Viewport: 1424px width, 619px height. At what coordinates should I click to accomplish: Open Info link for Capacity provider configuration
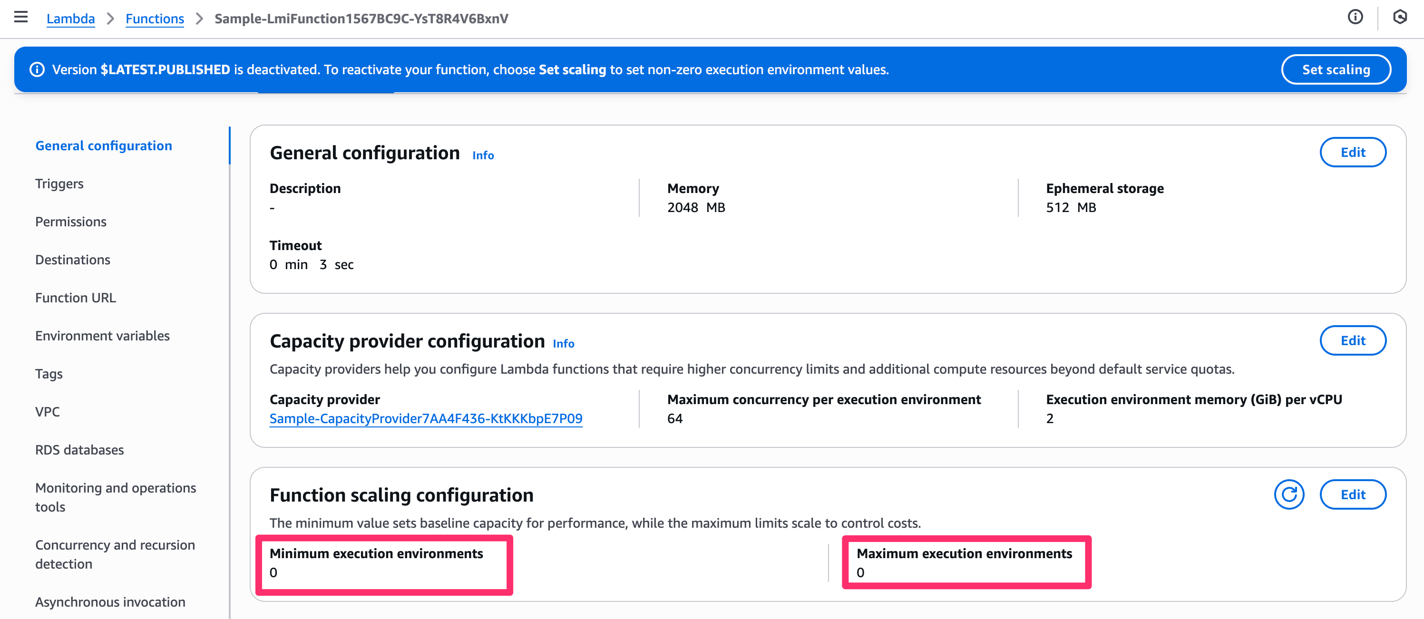[563, 344]
